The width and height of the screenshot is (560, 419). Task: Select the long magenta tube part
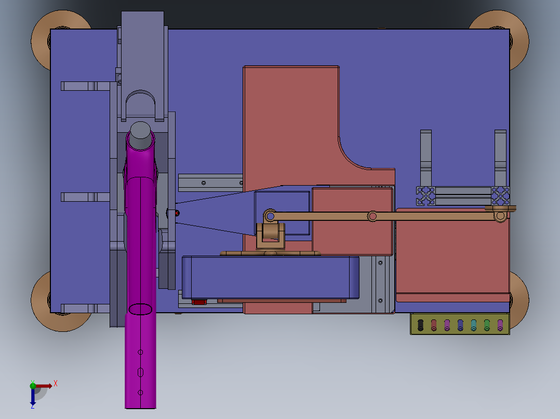(x=140, y=271)
